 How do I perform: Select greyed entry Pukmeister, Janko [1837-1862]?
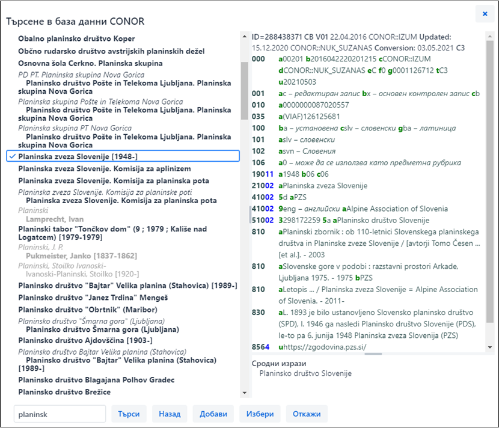point(82,256)
